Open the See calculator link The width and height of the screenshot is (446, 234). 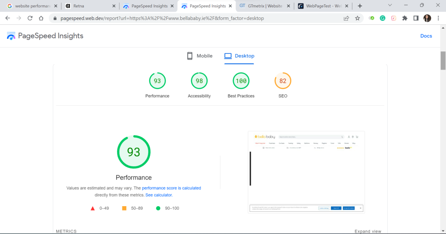159,195
